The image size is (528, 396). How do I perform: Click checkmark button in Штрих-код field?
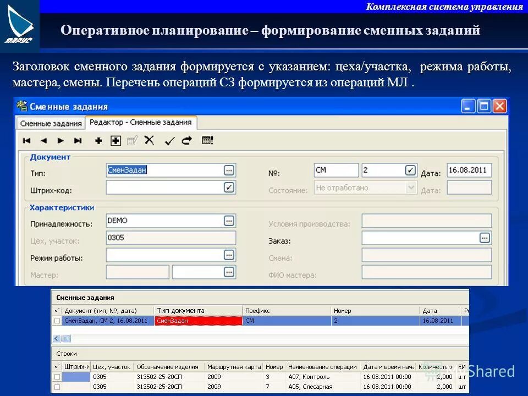click(229, 187)
